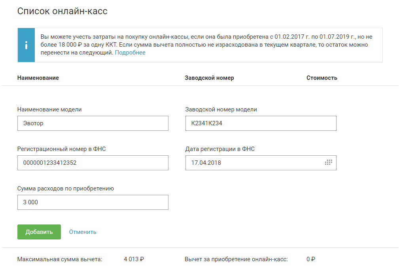Click the factory number field with K2341K234
Screen dimensions: 401x277
(261, 123)
